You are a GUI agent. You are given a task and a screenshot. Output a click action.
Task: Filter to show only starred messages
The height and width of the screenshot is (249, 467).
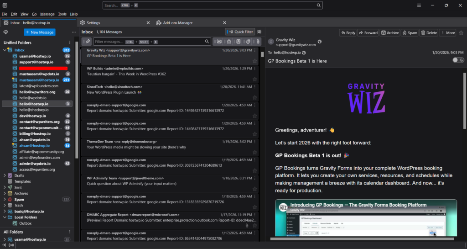point(229,42)
